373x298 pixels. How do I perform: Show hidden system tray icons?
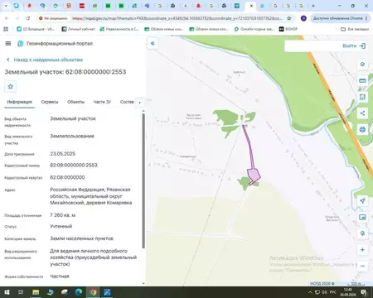pyautogui.click(x=310, y=292)
